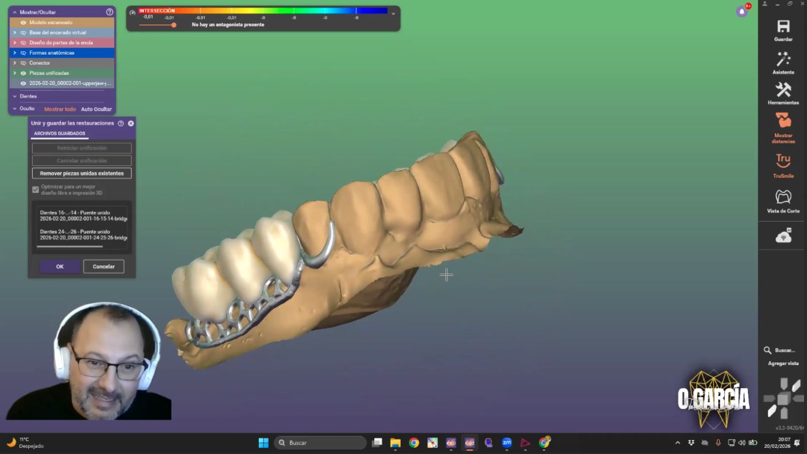Click the intersection distance slider handle
Screen dimensions: 807x454
coord(173,25)
